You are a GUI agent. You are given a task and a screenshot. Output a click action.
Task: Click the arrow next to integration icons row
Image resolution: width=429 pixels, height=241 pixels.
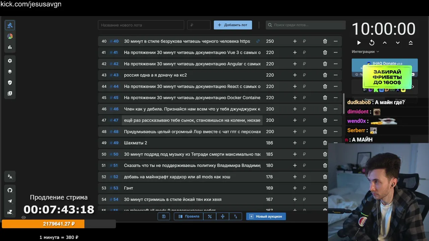coord(413,87)
